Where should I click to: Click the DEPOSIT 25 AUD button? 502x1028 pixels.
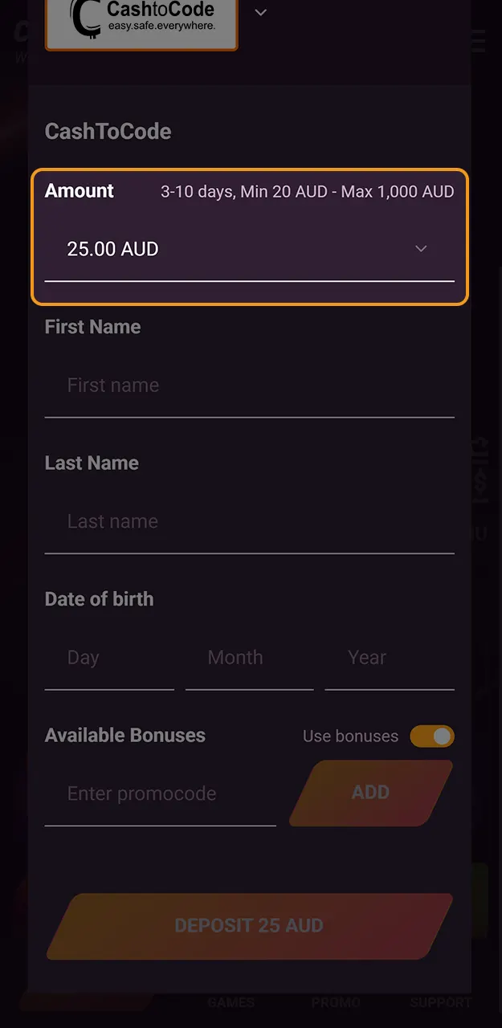(x=249, y=926)
